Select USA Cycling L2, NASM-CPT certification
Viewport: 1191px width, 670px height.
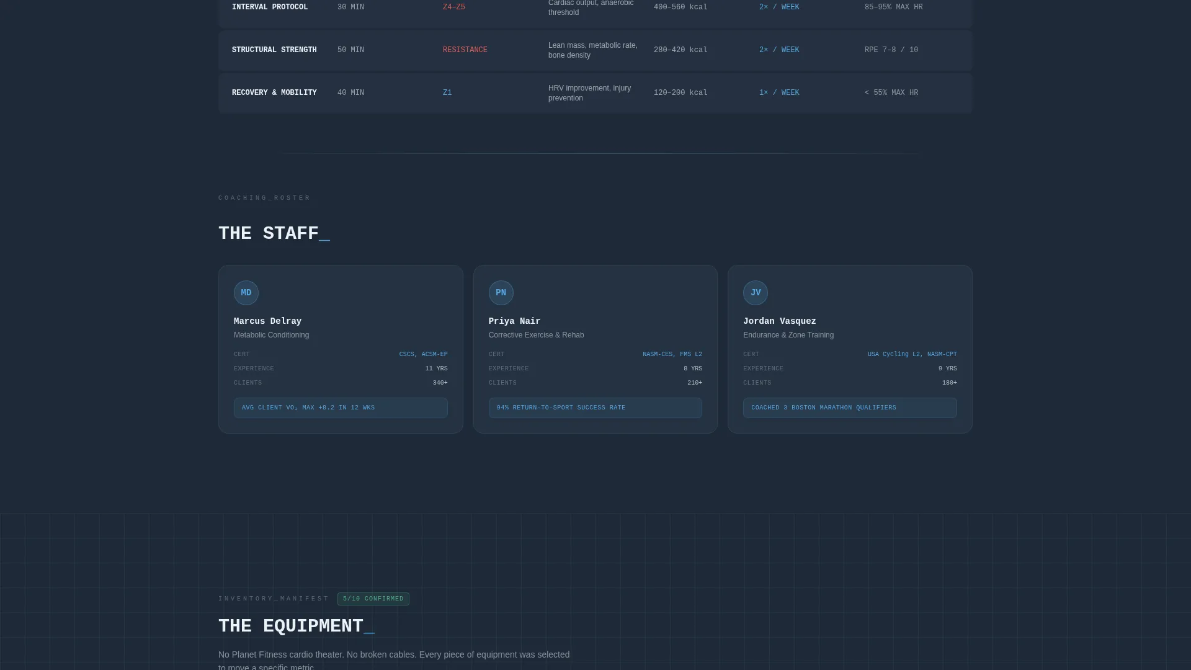point(912,354)
